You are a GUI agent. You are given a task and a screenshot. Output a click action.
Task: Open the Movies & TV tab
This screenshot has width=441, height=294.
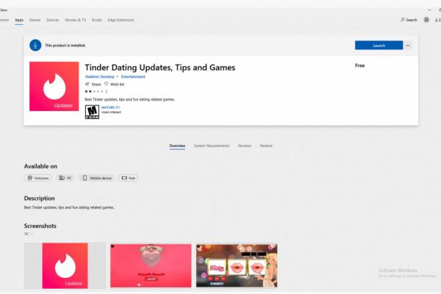[x=76, y=20]
